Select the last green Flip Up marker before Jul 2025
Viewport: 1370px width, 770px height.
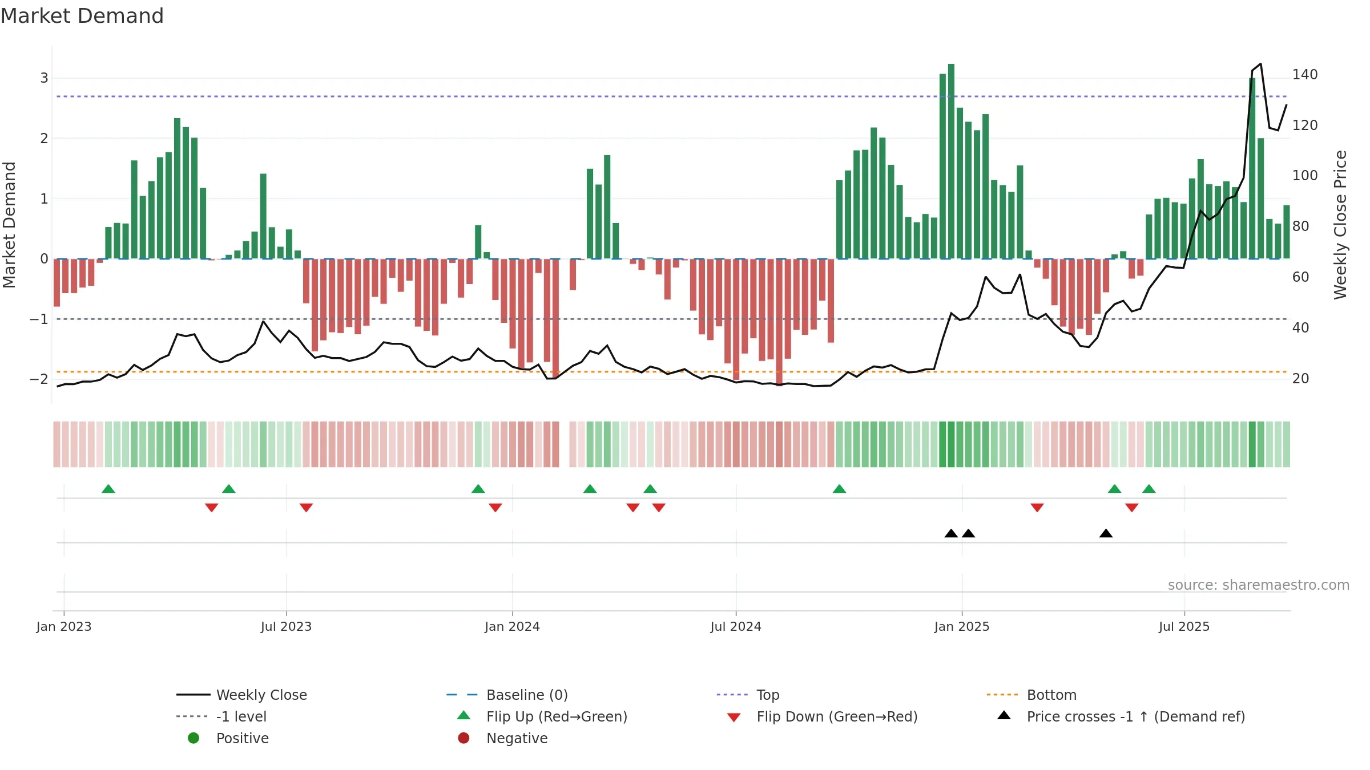coord(1149,489)
